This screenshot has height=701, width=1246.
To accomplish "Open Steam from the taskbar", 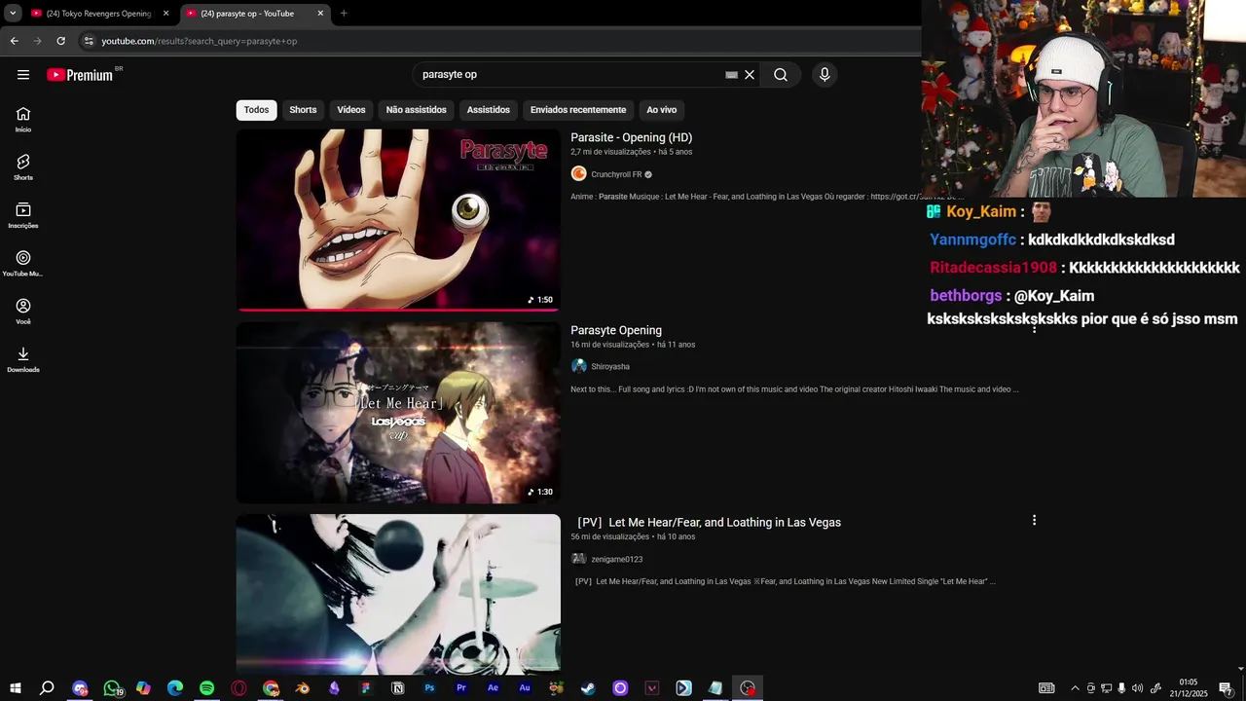I will tap(588, 688).
